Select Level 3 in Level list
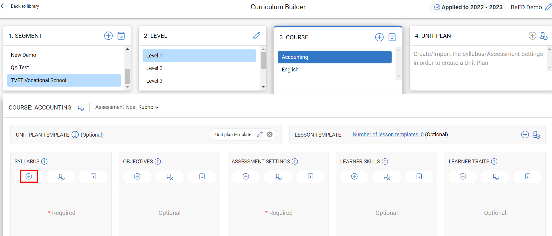Image resolution: width=552 pixels, height=236 pixels. click(199, 81)
